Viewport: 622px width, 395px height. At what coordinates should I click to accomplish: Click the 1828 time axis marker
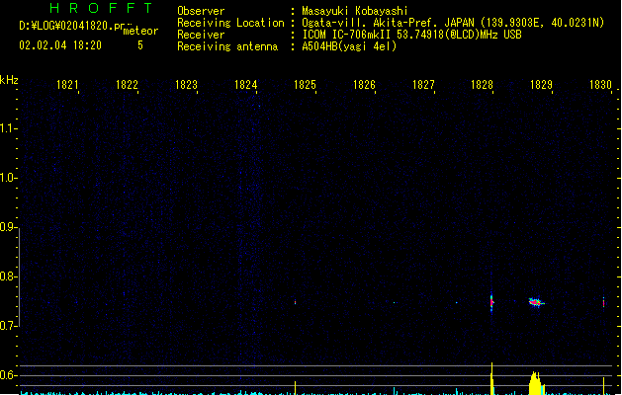482,85
